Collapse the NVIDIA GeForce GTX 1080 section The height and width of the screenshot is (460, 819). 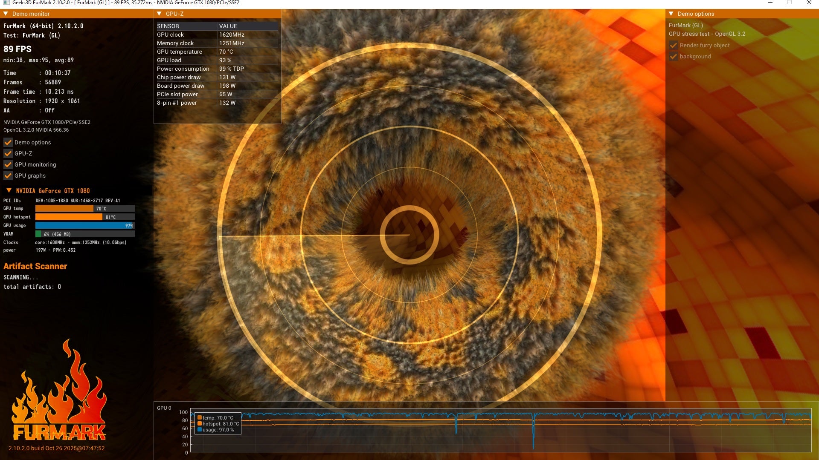(x=9, y=190)
